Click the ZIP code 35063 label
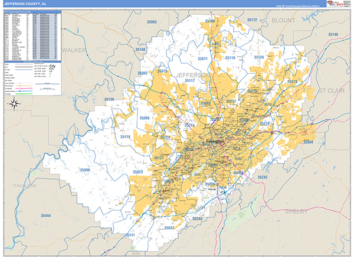354x257 pixels. pos(152,22)
